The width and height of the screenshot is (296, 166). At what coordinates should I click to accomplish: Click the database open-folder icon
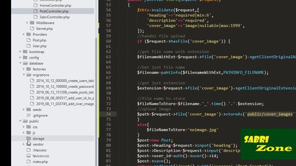[x=25, y=63]
